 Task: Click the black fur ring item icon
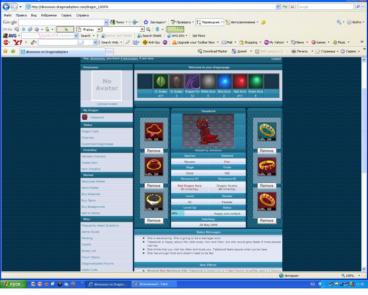tap(154, 201)
